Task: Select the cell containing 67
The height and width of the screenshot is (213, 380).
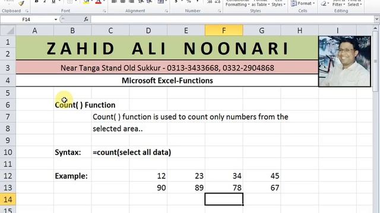Action: 262,188
